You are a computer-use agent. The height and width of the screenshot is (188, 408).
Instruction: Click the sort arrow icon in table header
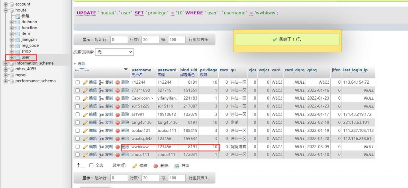coord(126,69)
